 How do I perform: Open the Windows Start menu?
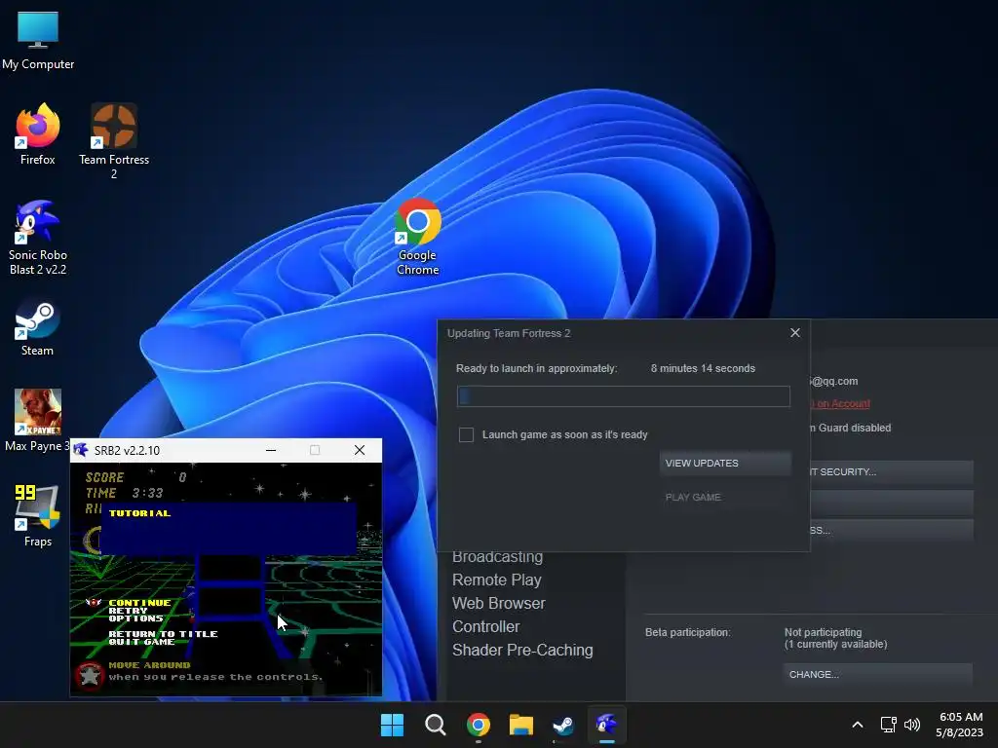click(392, 725)
